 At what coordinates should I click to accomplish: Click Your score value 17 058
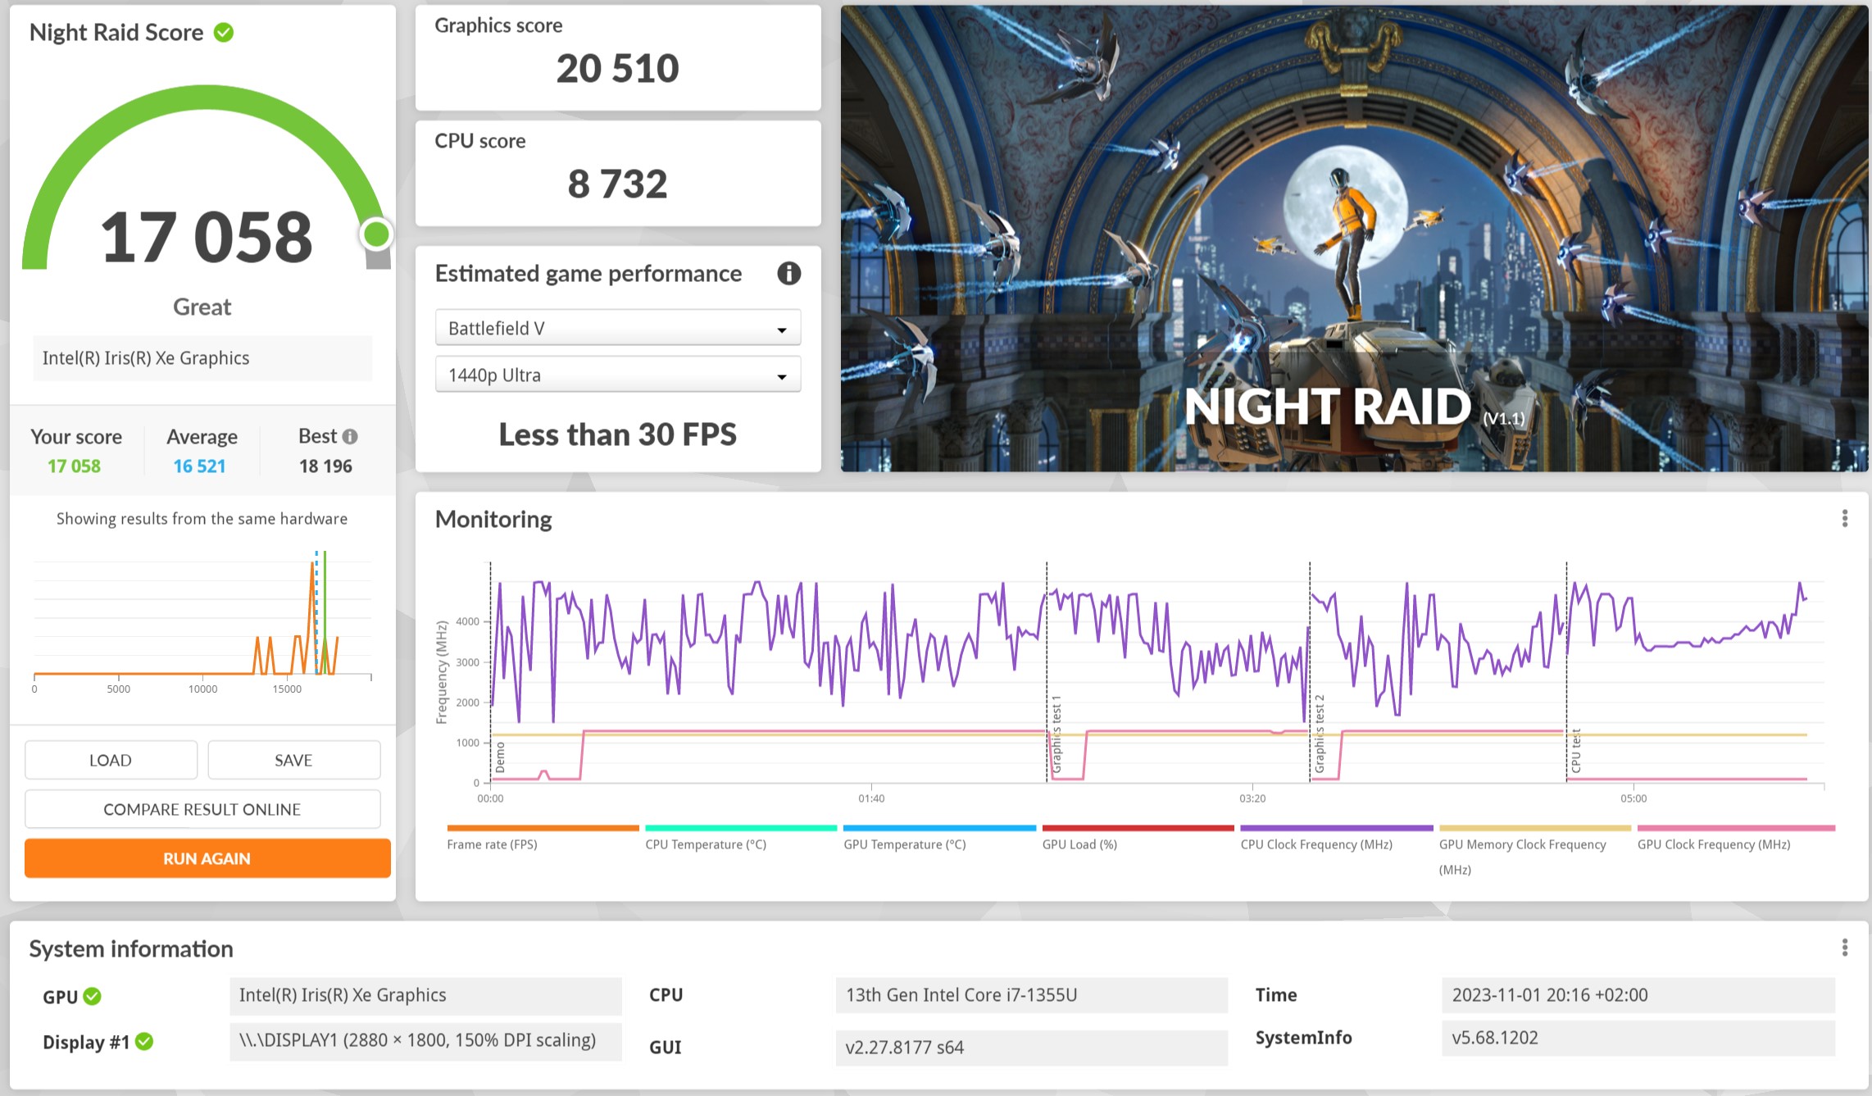pyautogui.click(x=74, y=466)
